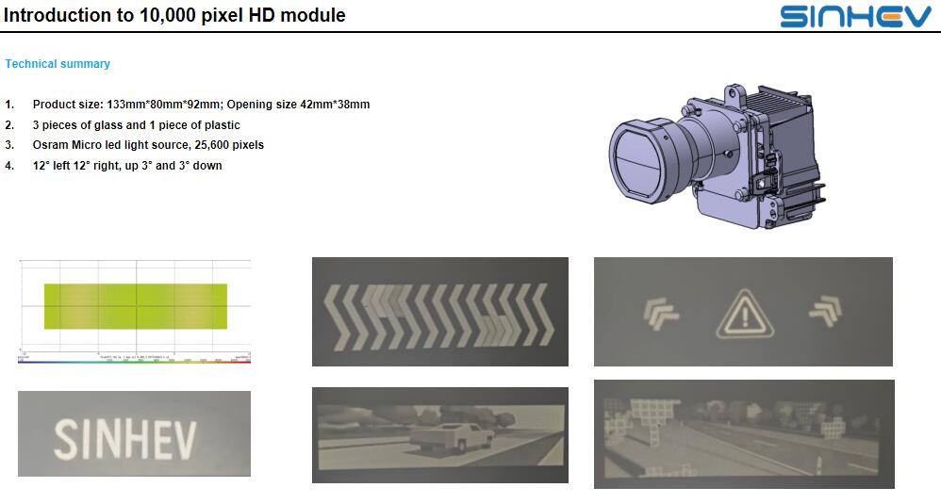Click the round lens of the module
The image size is (941, 504).
click(x=636, y=162)
